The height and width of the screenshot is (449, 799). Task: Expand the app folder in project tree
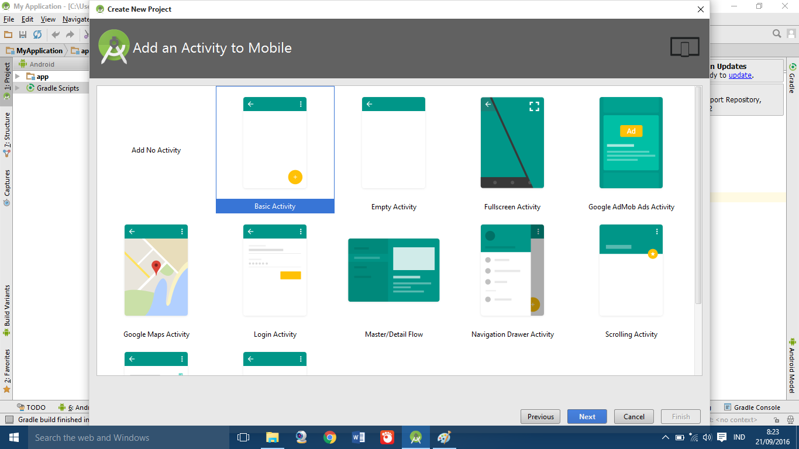coord(18,76)
